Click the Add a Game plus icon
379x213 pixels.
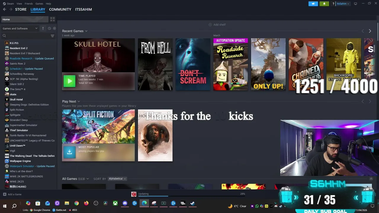coord(4,194)
